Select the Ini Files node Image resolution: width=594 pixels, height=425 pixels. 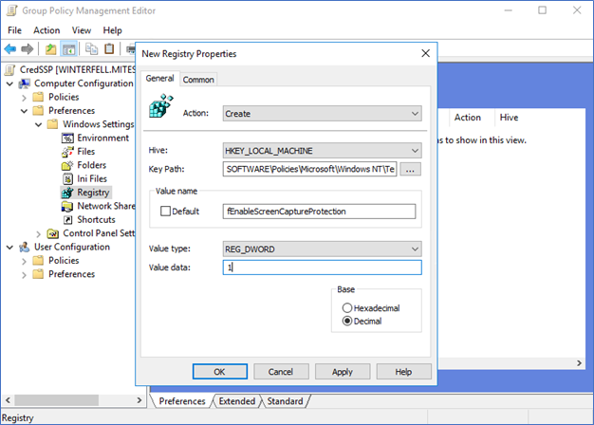tap(92, 178)
